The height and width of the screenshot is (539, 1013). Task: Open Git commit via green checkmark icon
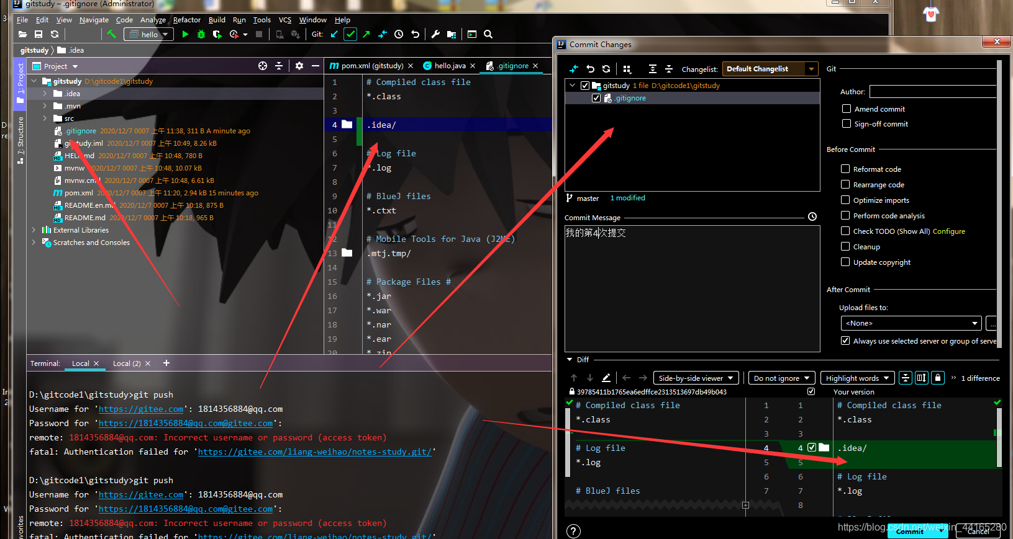(350, 34)
